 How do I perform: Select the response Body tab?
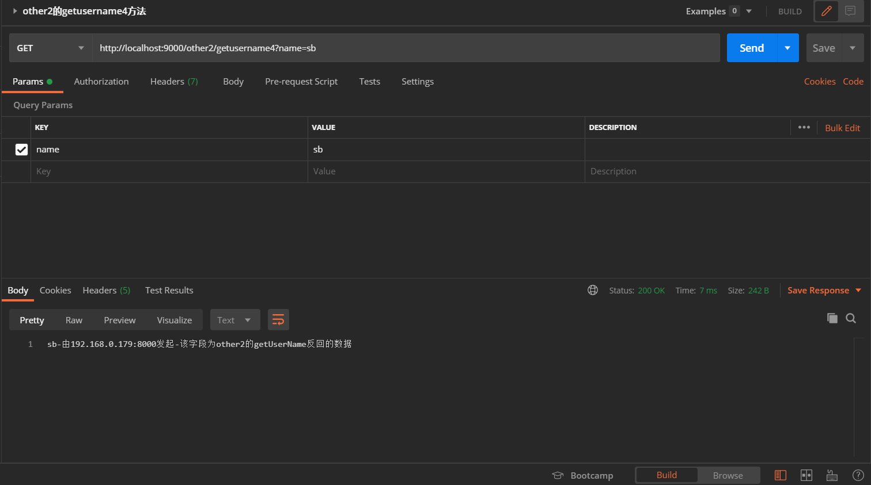(18, 290)
